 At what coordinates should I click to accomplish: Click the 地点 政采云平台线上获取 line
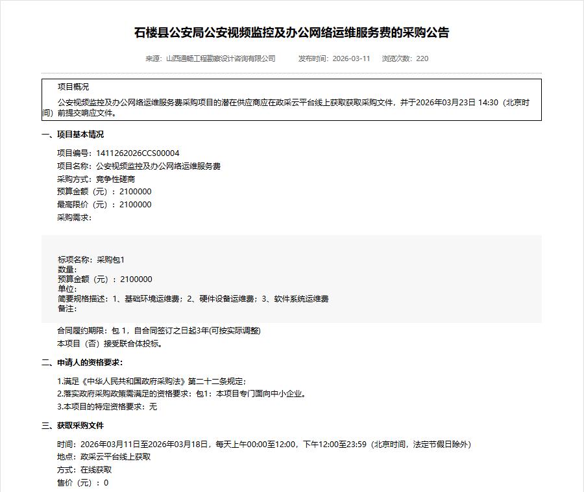pos(104,457)
